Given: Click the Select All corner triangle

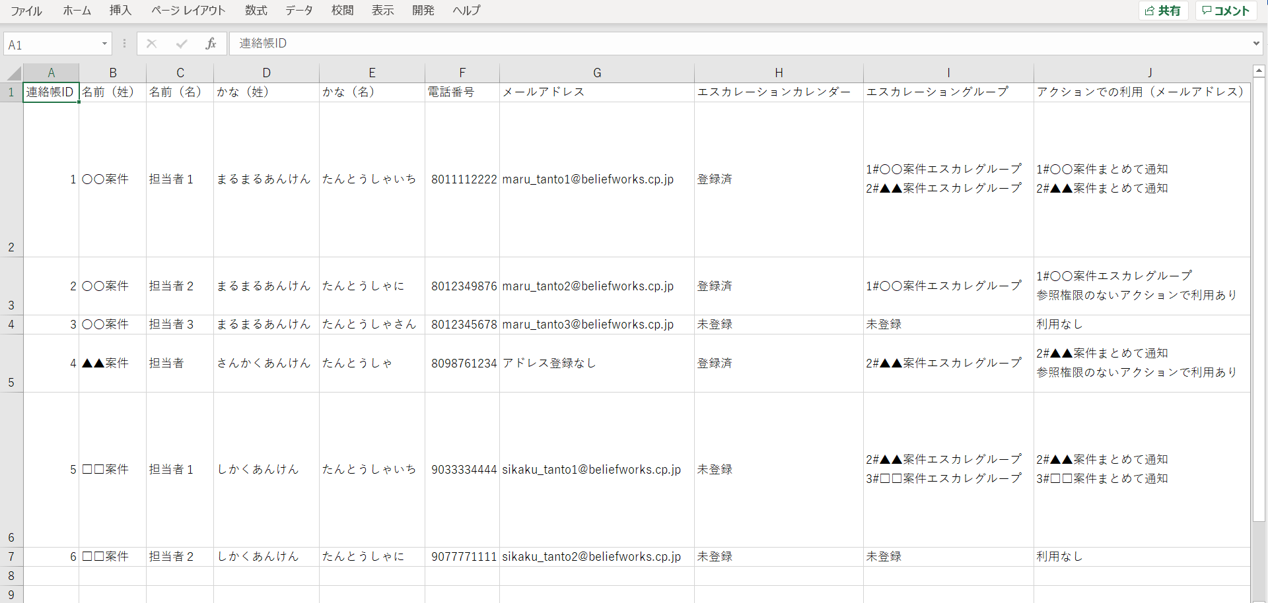Looking at the screenshot, I should [x=13, y=73].
